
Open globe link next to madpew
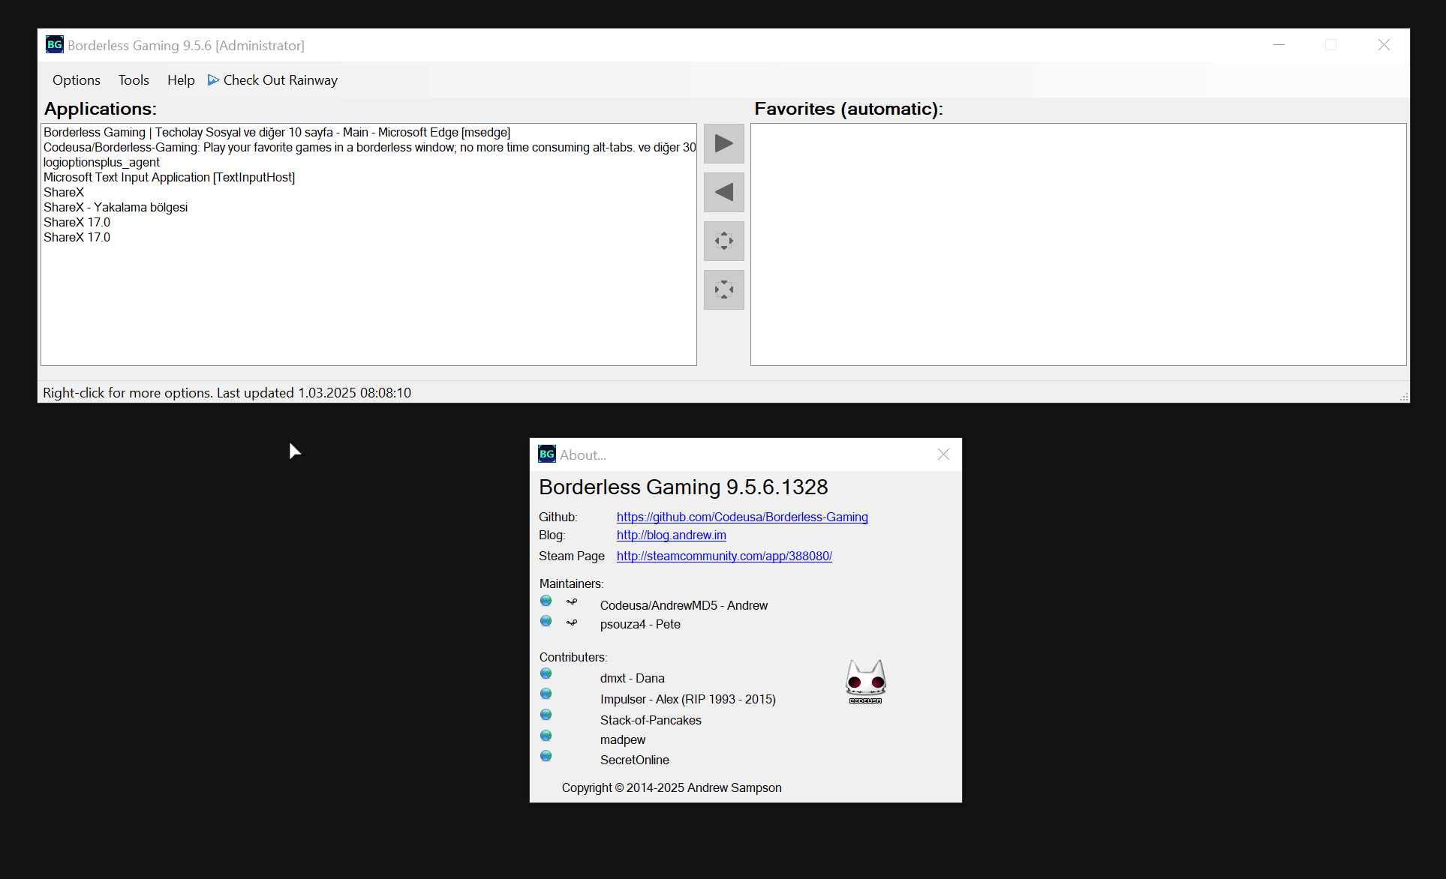[546, 736]
